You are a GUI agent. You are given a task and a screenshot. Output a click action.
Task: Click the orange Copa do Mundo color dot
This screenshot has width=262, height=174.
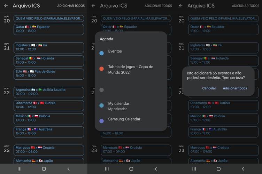102,69
